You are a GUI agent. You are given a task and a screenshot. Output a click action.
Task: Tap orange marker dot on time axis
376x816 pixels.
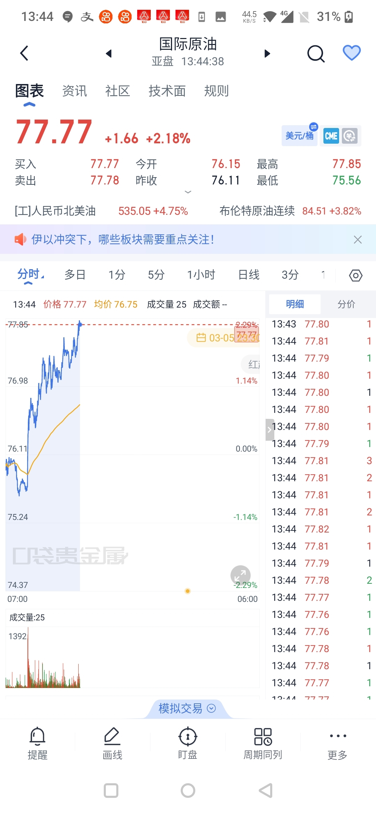pos(188,591)
